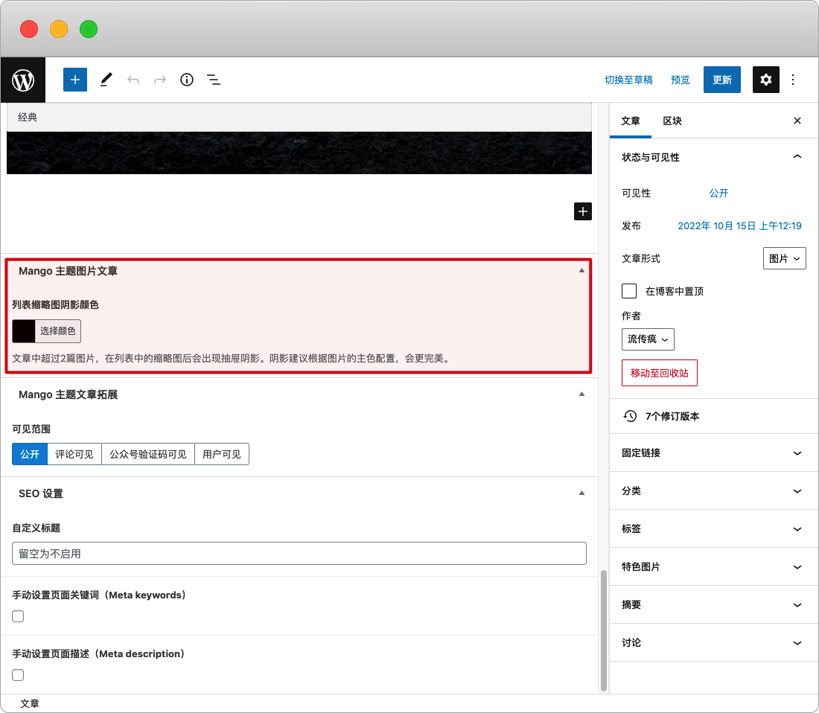Edit publish date 2022年 10月 15日
The width and height of the screenshot is (819, 713).
pos(739,226)
